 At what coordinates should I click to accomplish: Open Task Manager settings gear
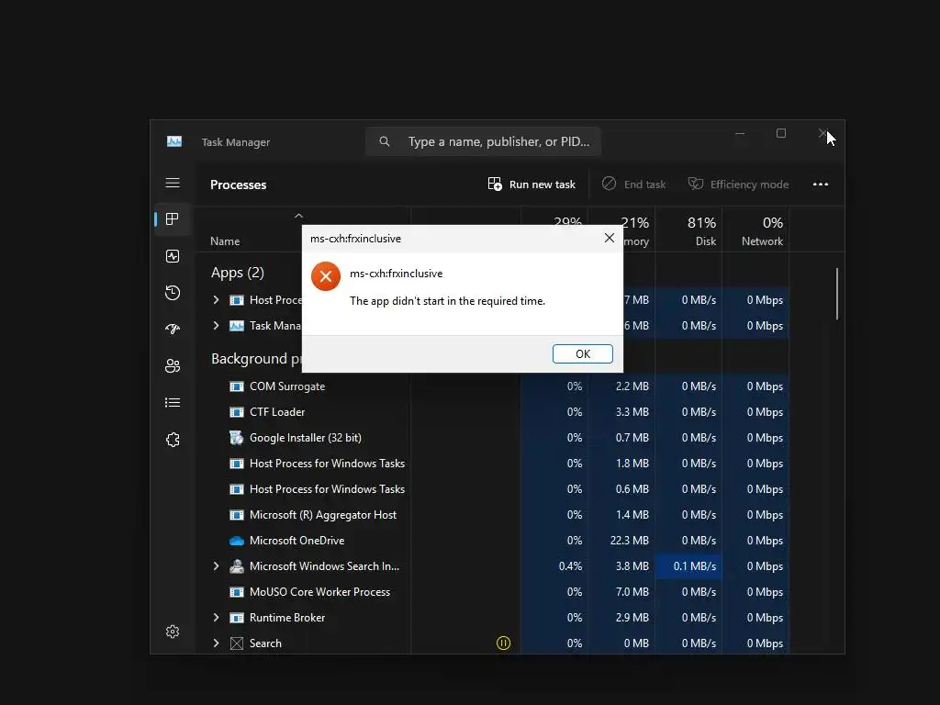click(173, 632)
